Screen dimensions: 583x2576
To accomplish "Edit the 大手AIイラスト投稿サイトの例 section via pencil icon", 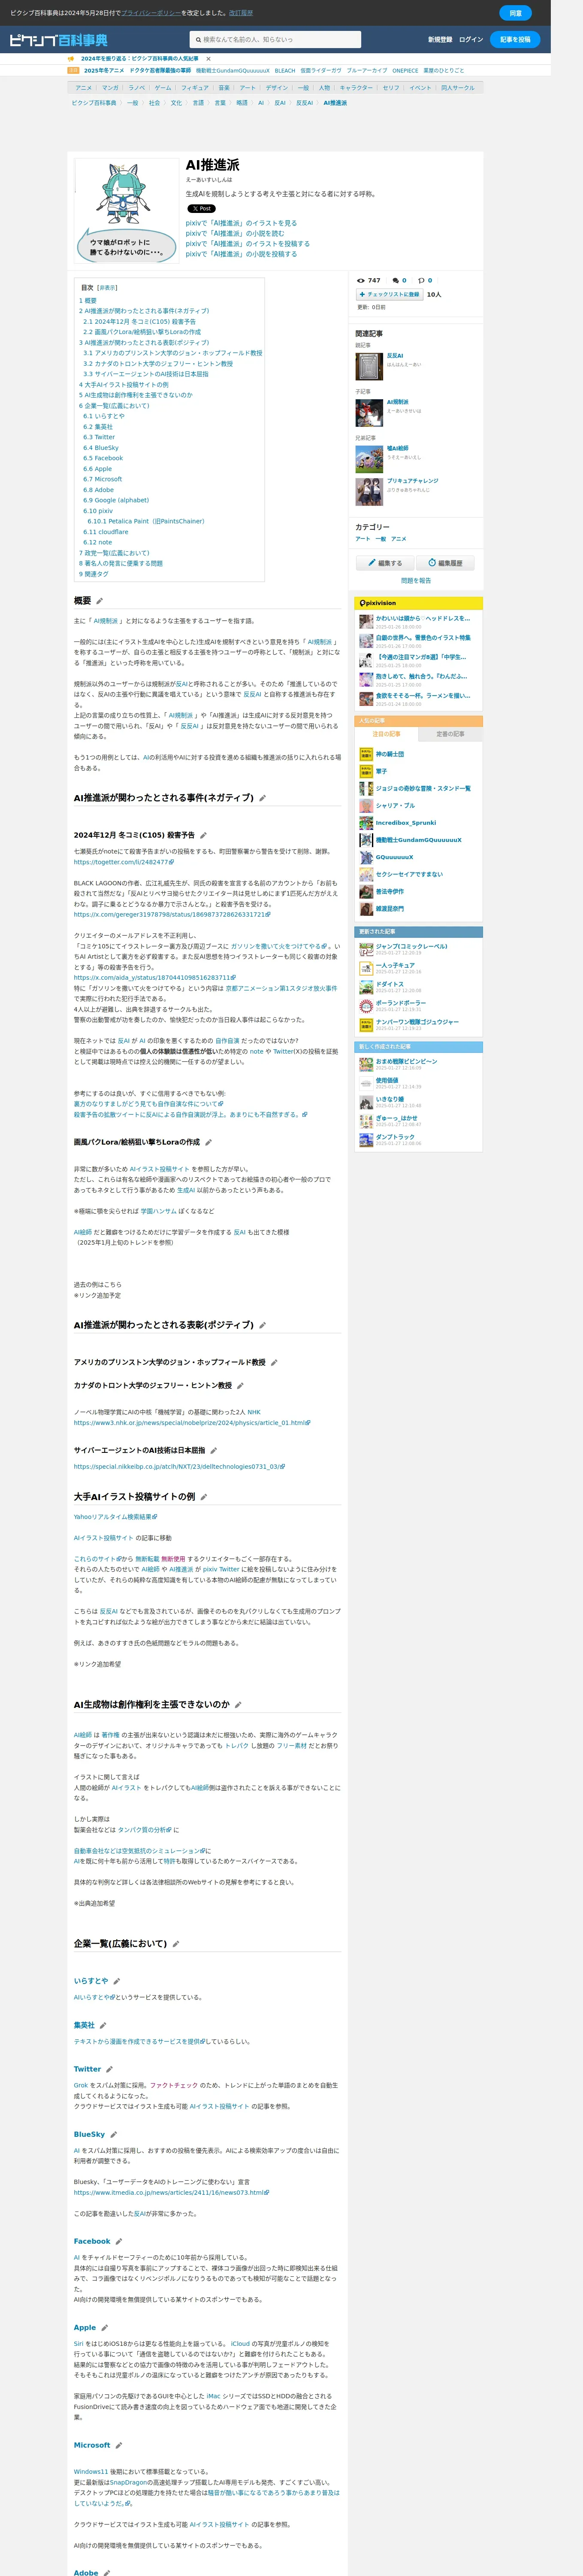I will click(x=204, y=1497).
